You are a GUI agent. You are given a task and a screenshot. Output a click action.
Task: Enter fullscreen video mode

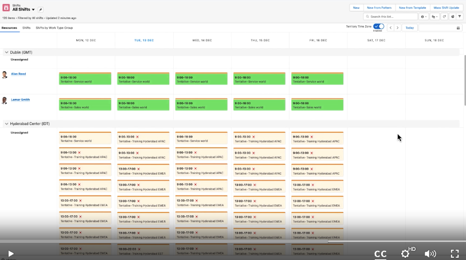pyautogui.click(x=455, y=254)
